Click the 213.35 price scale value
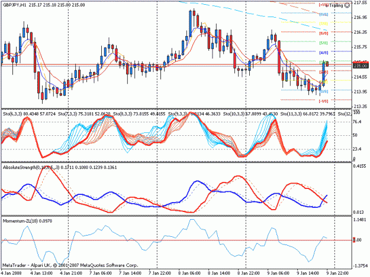The width and height of the screenshot is (370, 277). 361,106
